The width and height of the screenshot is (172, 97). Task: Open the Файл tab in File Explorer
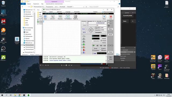click(23, 4)
